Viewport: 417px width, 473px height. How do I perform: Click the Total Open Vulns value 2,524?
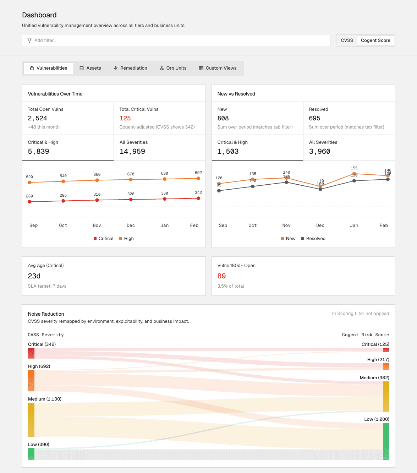coord(38,118)
